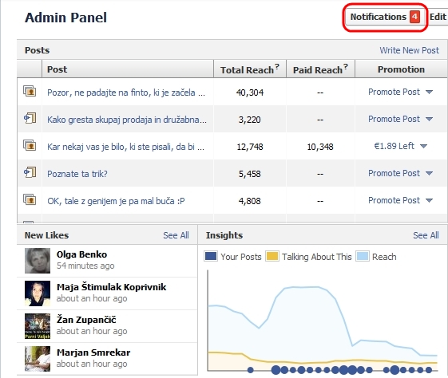The image size is (448, 378).
Task: Open post 'Pozor, ne padajte na finto'
Action: click(x=126, y=93)
